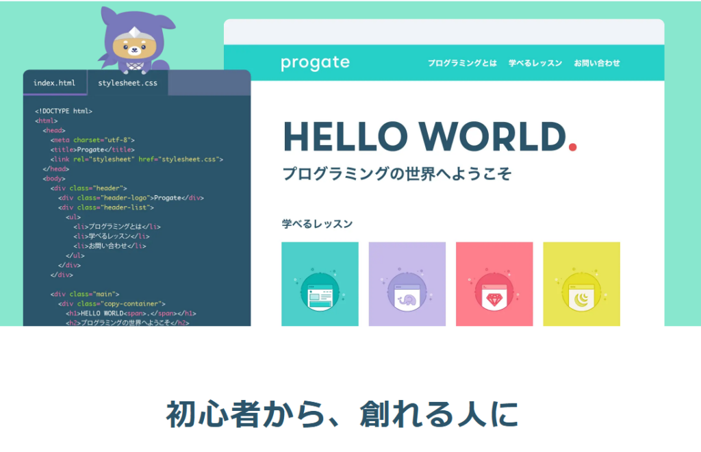701x452 pixels.
Task: Select the yellow moon lesson card
Action: tap(582, 284)
